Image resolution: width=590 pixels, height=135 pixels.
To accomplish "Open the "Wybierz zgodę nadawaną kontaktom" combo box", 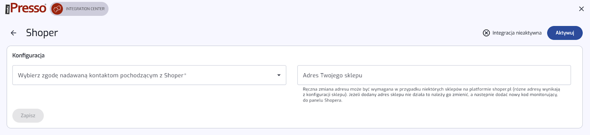I will [x=149, y=75].
